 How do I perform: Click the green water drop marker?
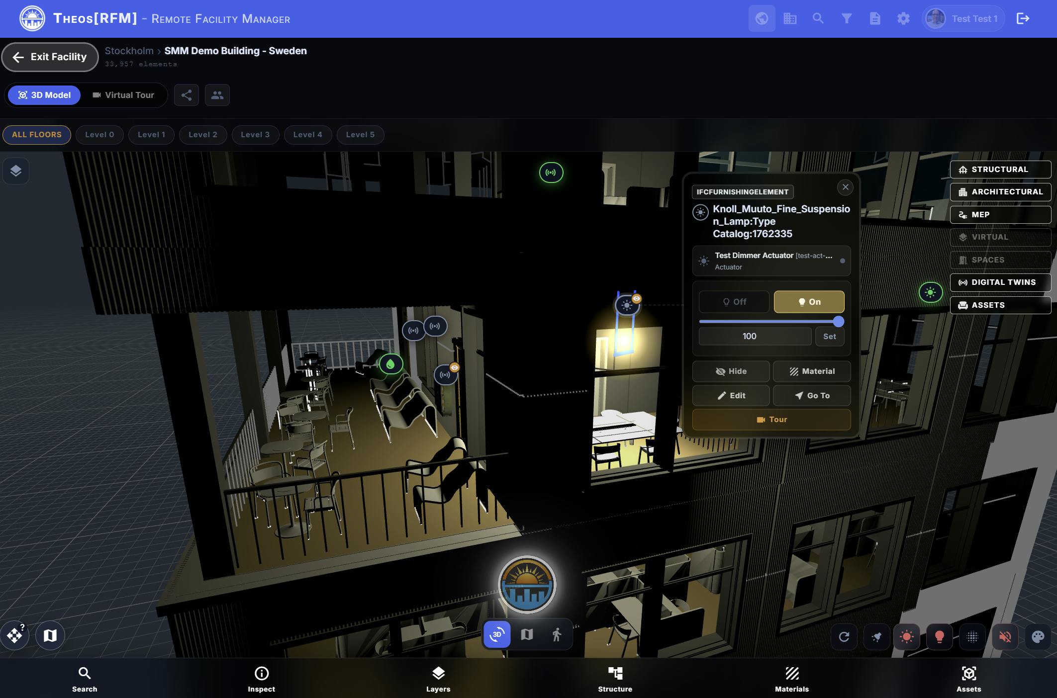click(391, 364)
